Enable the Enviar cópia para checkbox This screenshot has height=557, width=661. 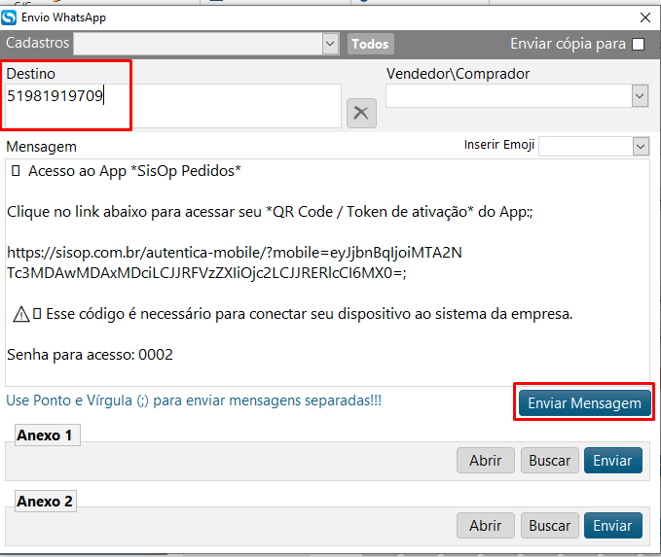point(639,44)
